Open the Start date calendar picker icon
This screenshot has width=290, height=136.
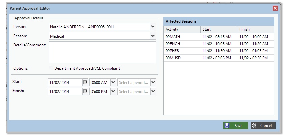[x=85, y=82]
